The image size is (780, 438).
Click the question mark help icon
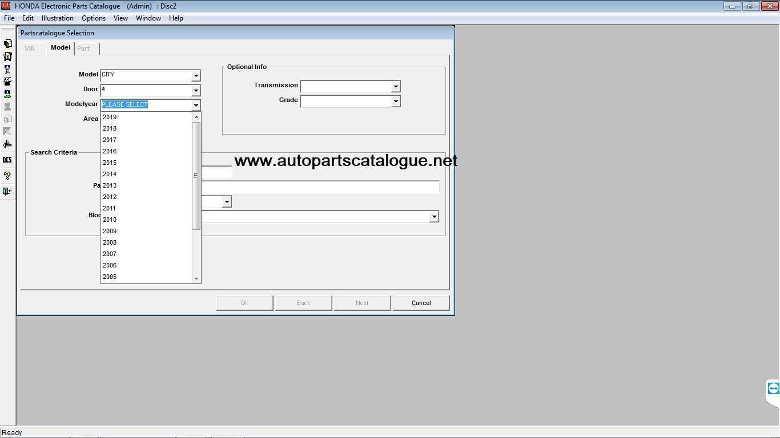[x=7, y=176]
